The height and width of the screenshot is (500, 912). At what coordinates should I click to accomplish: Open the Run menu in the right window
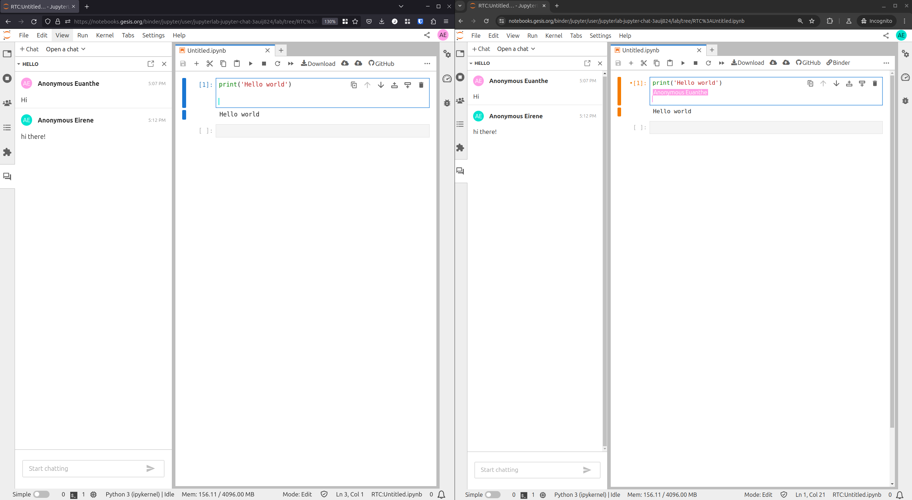click(x=532, y=36)
